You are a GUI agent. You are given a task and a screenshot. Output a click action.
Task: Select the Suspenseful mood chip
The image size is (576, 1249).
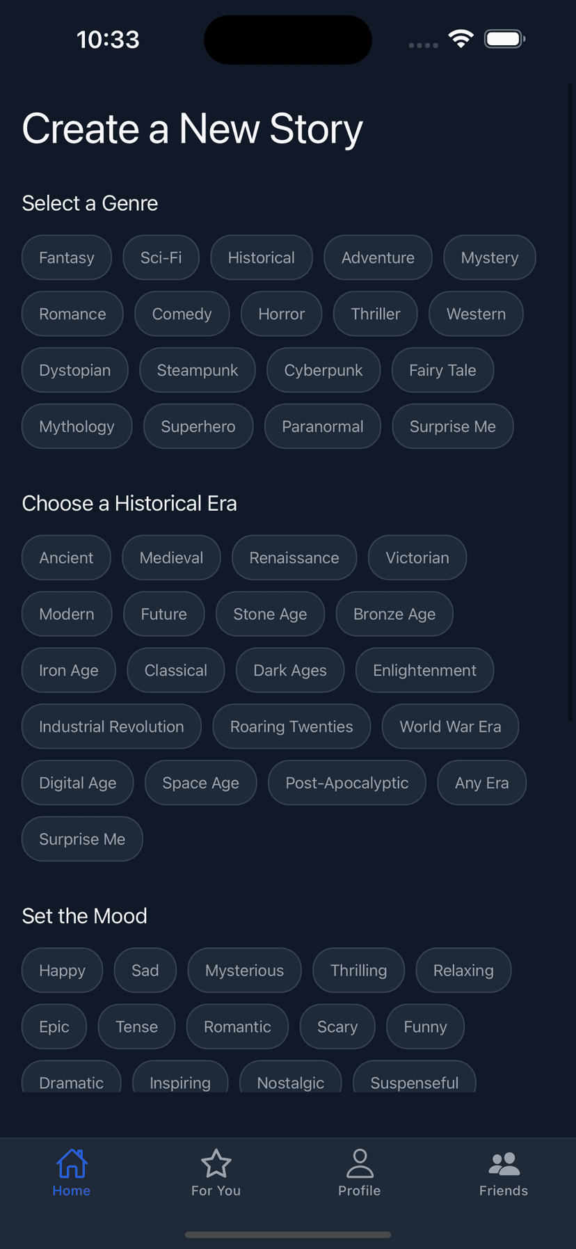coord(415,1077)
